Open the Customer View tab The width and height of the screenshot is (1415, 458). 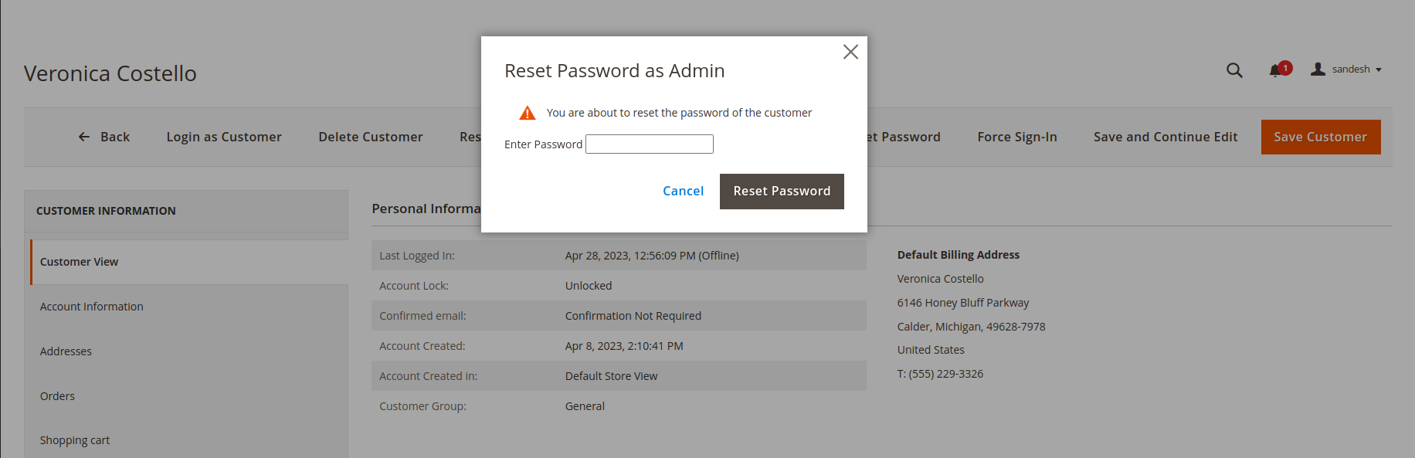click(79, 262)
